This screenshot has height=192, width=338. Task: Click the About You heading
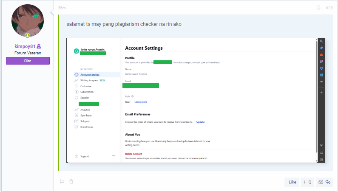point(133,135)
